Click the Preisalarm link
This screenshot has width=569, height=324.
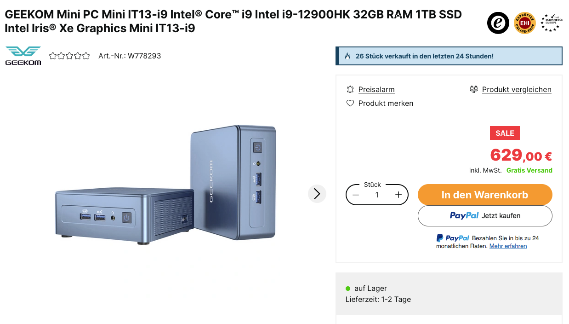376,89
